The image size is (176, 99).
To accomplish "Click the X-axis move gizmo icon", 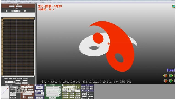I will pos(165,81).
